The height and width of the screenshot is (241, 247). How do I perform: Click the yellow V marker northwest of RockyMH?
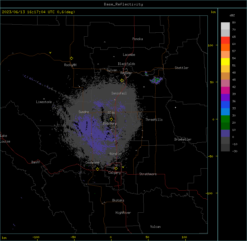[x=50, y=53]
